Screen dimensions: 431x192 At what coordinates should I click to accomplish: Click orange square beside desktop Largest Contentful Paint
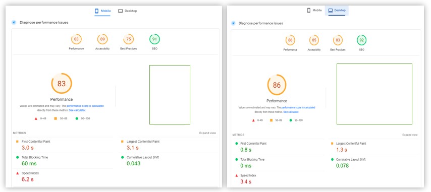(x=332, y=144)
